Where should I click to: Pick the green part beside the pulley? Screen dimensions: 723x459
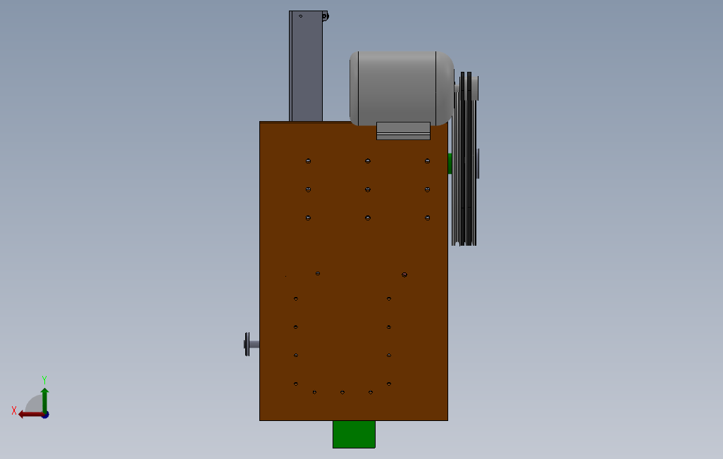450,163
